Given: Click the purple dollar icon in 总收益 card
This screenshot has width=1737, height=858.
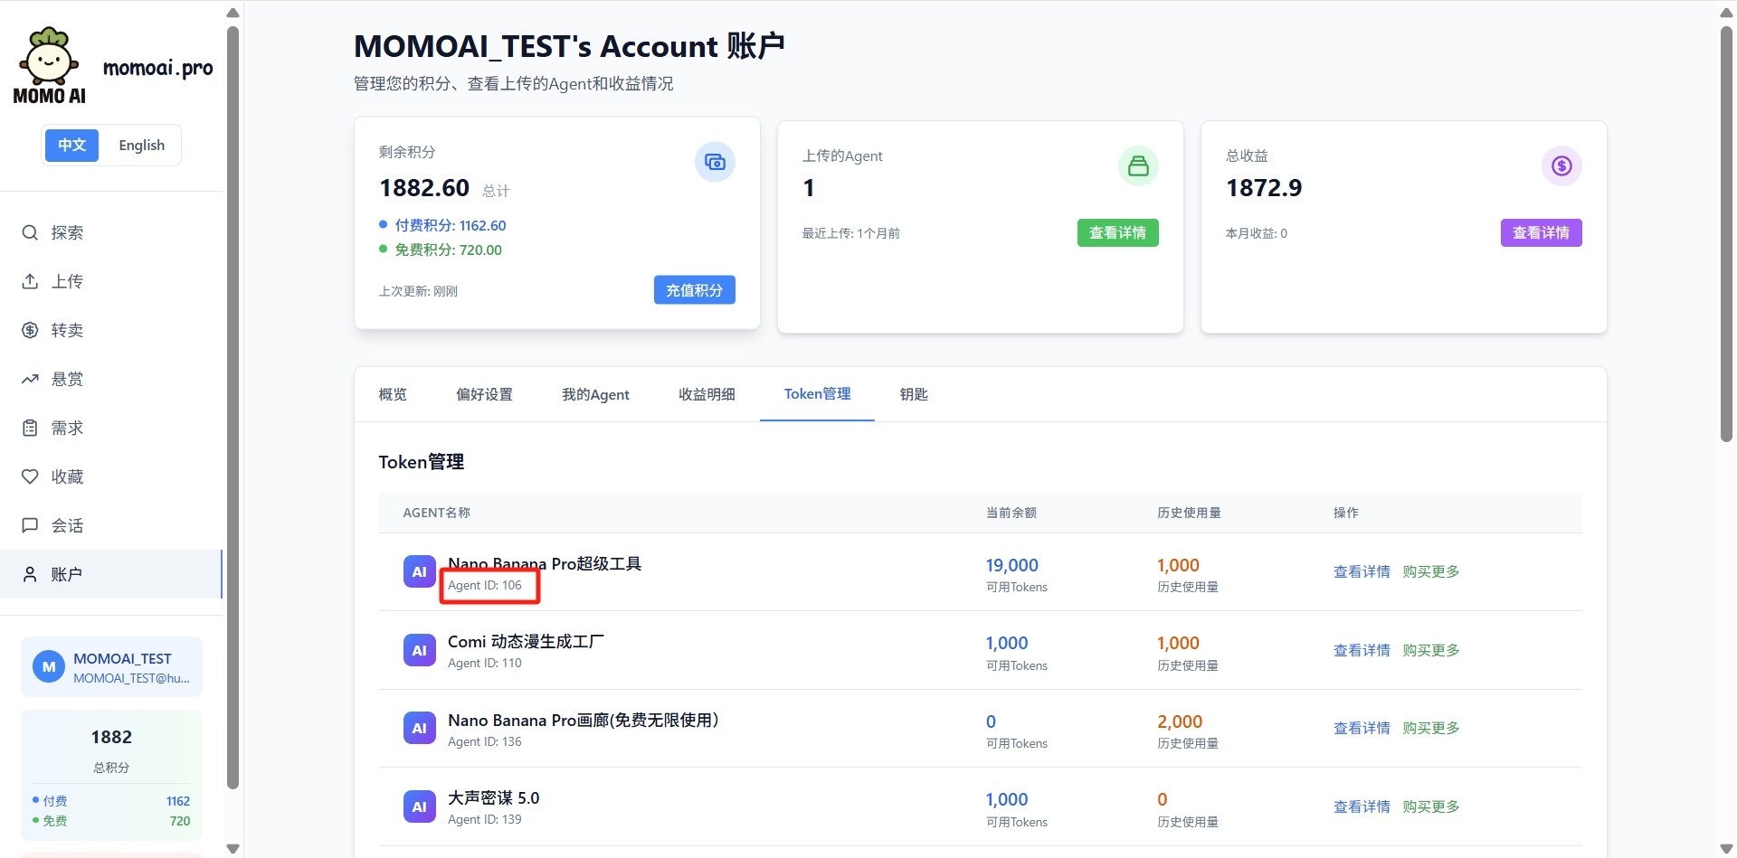Looking at the screenshot, I should point(1561,165).
